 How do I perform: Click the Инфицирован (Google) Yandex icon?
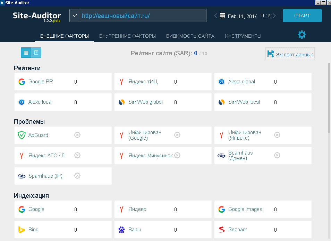121,135
